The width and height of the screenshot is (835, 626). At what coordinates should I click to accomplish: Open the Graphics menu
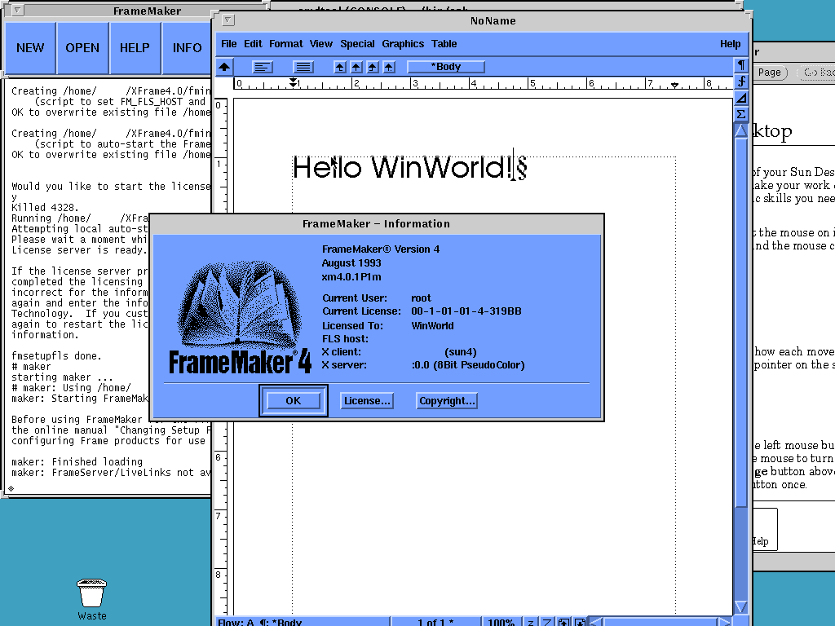(403, 44)
